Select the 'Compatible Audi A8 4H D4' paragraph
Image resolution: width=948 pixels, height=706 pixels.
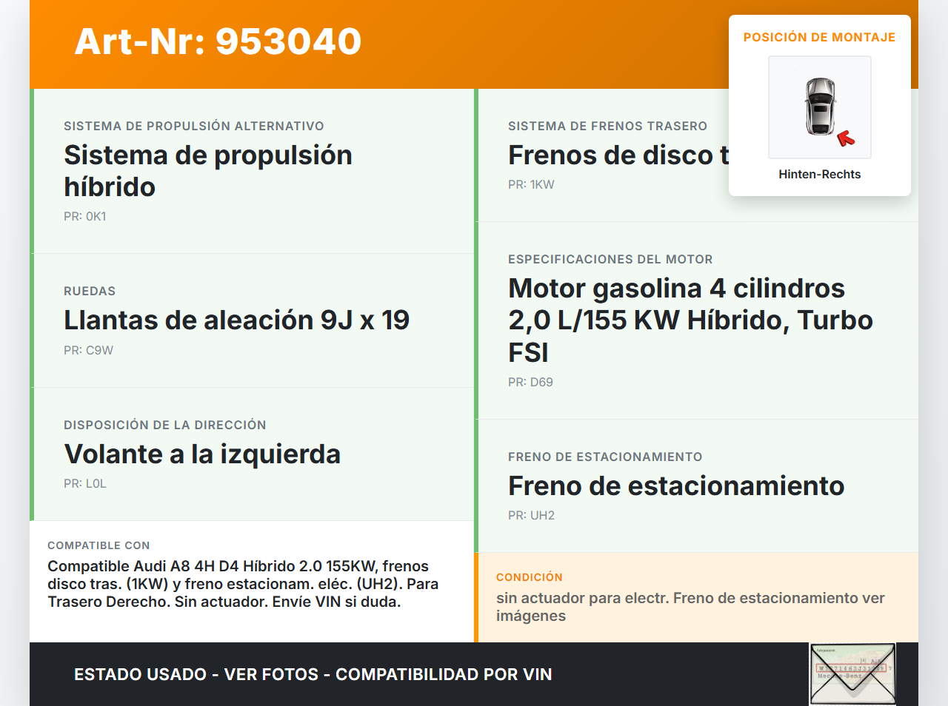tap(243, 584)
